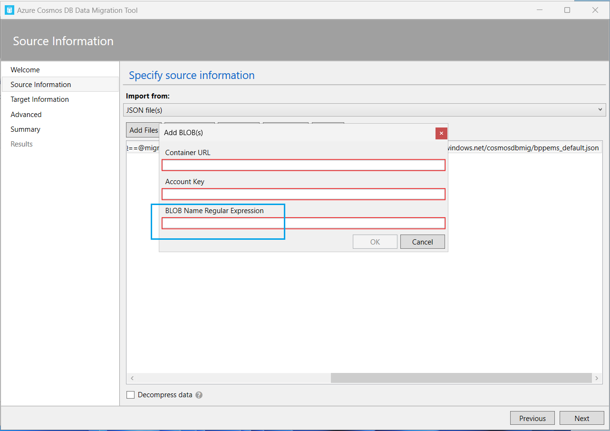Click the right scroll arrow of the file list
The width and height of the screenshot is (610, 431).
[x=597, y=378]
